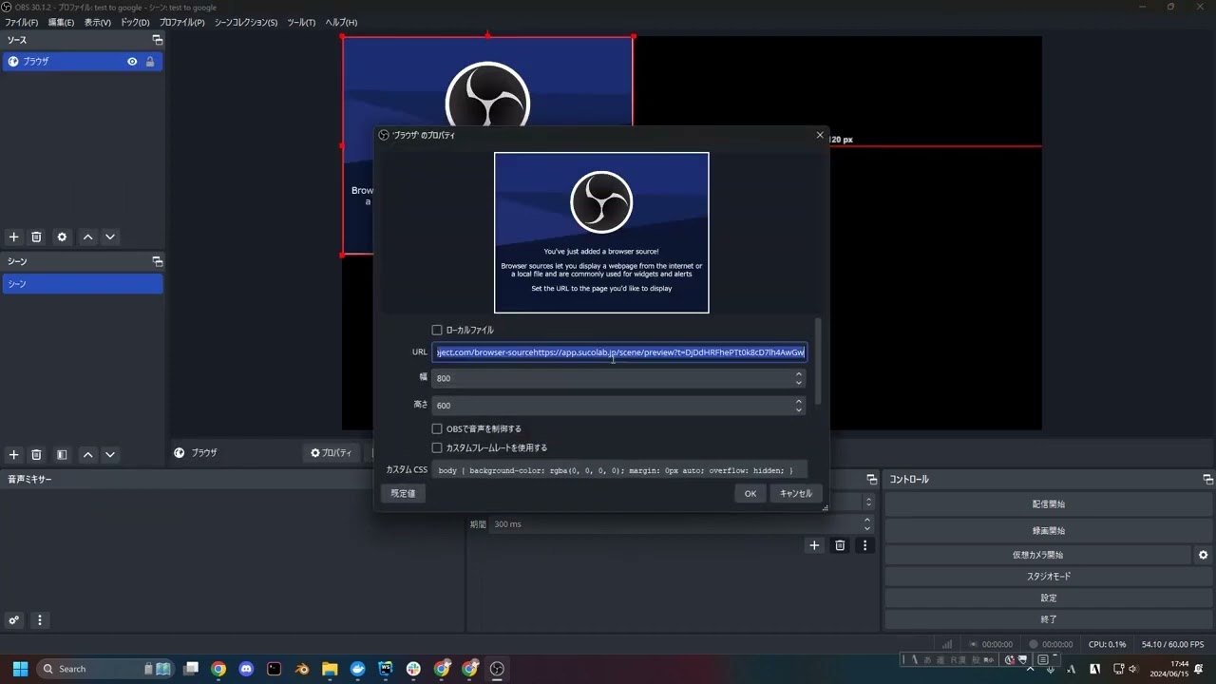Add a new scene with the plus icon
This screenshot has height=684, width=1216.
point(13,455)
